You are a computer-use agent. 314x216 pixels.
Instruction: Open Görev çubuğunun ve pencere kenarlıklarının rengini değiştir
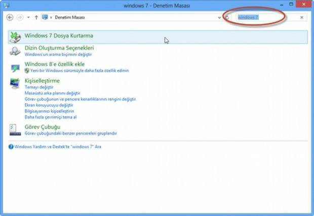coord(81,99)
